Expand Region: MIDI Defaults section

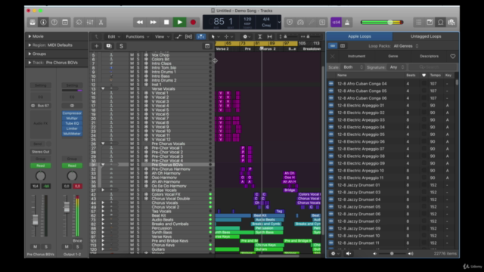[29, 45]
